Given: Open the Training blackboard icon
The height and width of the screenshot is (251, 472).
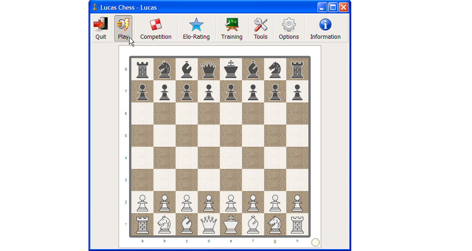Looking at the screenshot, I should point(231,24).
